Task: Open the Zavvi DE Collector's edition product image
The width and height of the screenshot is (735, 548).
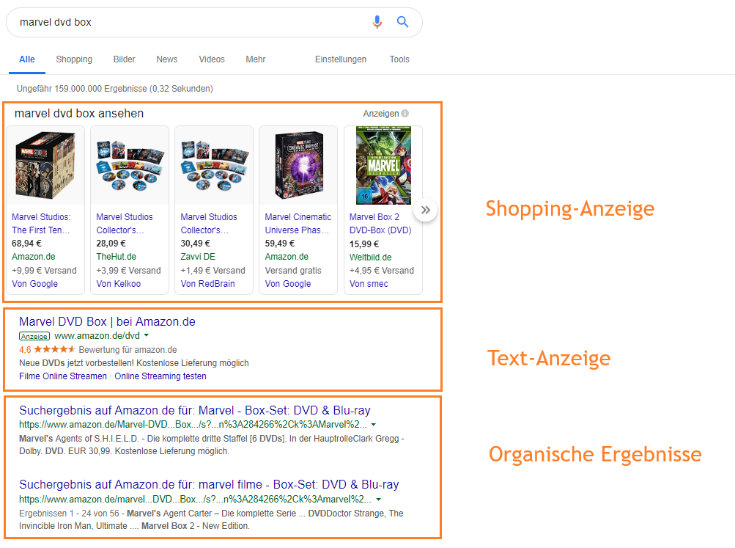Action: tap(214, 165)
